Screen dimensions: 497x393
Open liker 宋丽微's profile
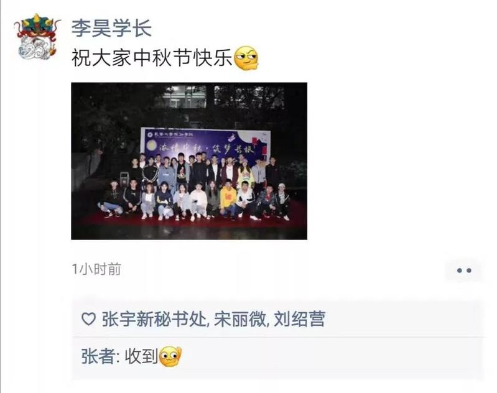point(240,319)
